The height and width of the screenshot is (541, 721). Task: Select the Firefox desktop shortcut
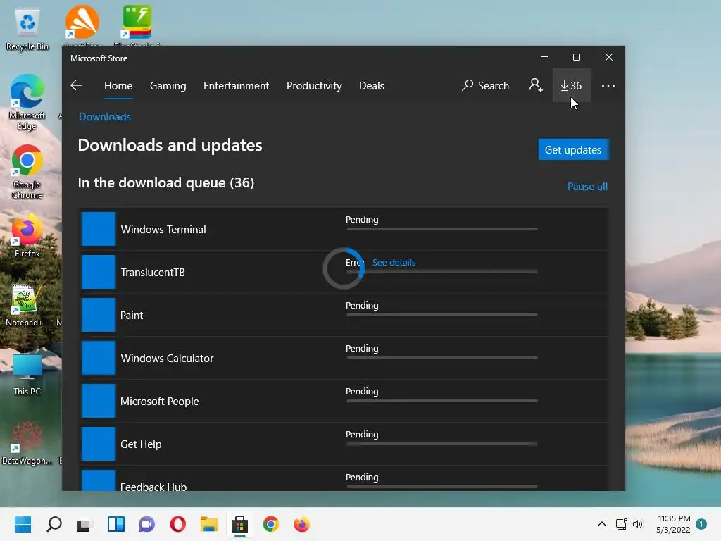[x=27, y=235]
